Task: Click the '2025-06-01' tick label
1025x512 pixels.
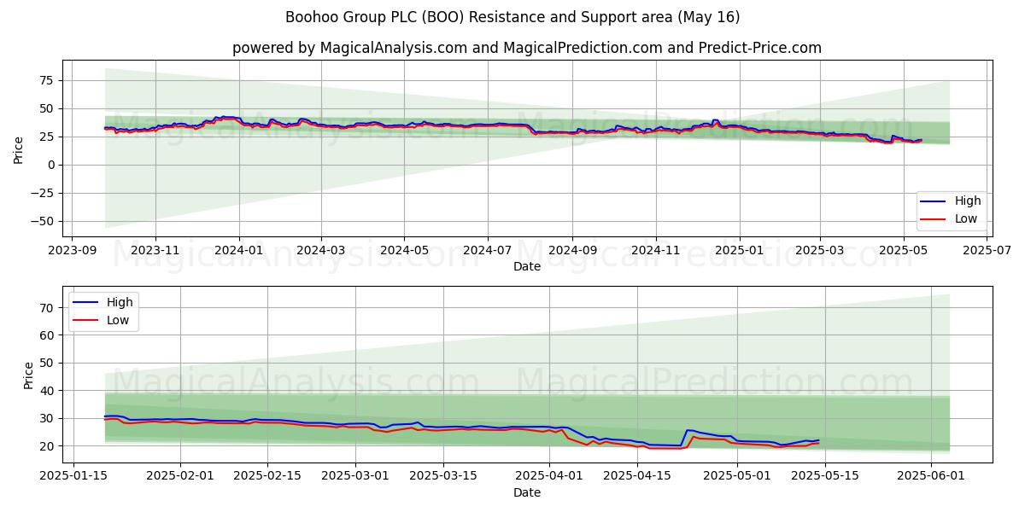Action: (931, 476)
